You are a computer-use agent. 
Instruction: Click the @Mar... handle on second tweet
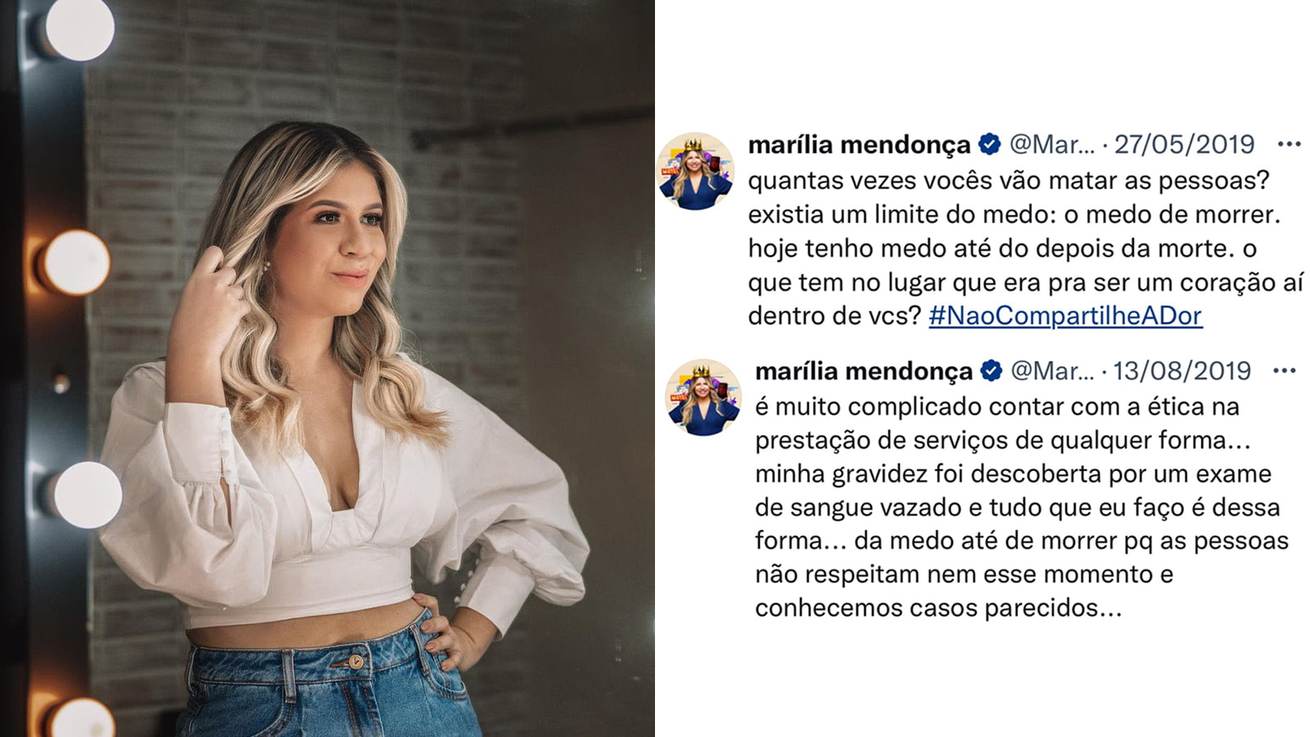click(x=1052, y=371)
